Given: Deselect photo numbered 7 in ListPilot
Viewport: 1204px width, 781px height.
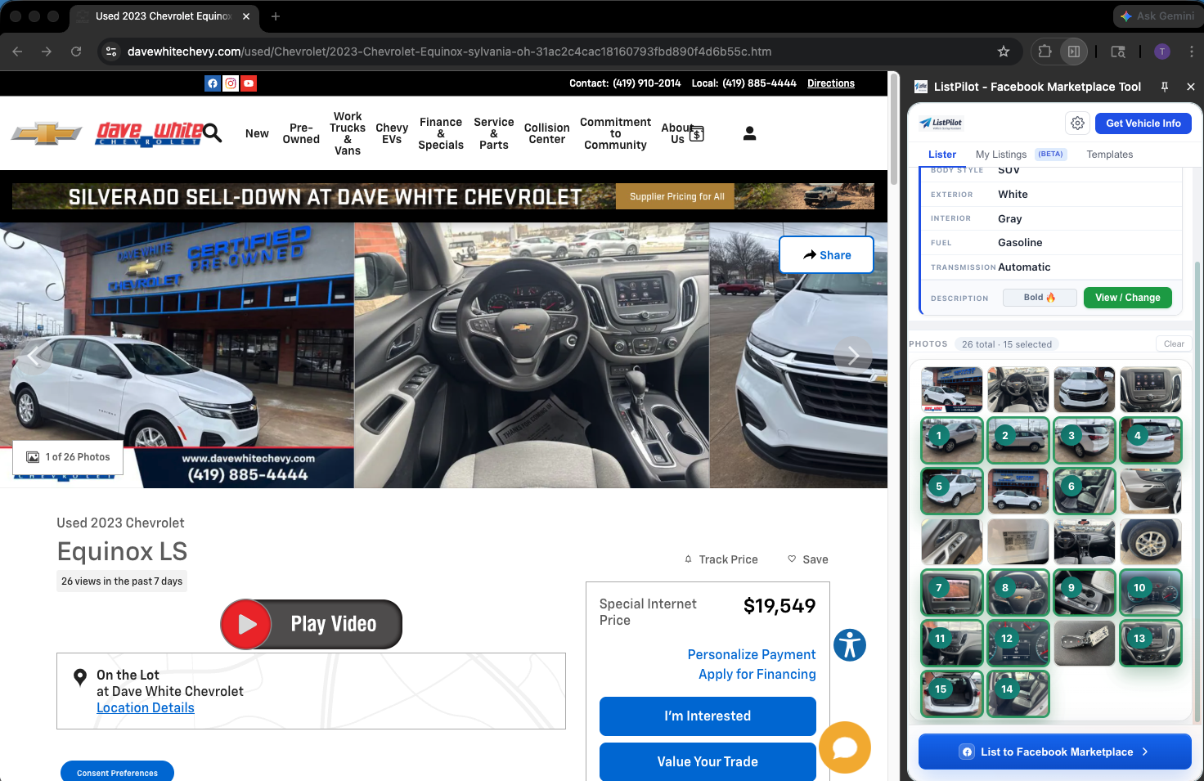Looking at the screenshot, I should [952, 592].
